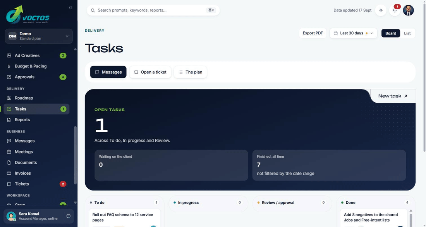Open Approvals in sidebar

pyautogui.click(x=37, y=77)
